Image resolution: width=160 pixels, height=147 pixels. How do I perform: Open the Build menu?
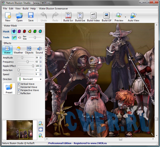[x=25, y=9]
